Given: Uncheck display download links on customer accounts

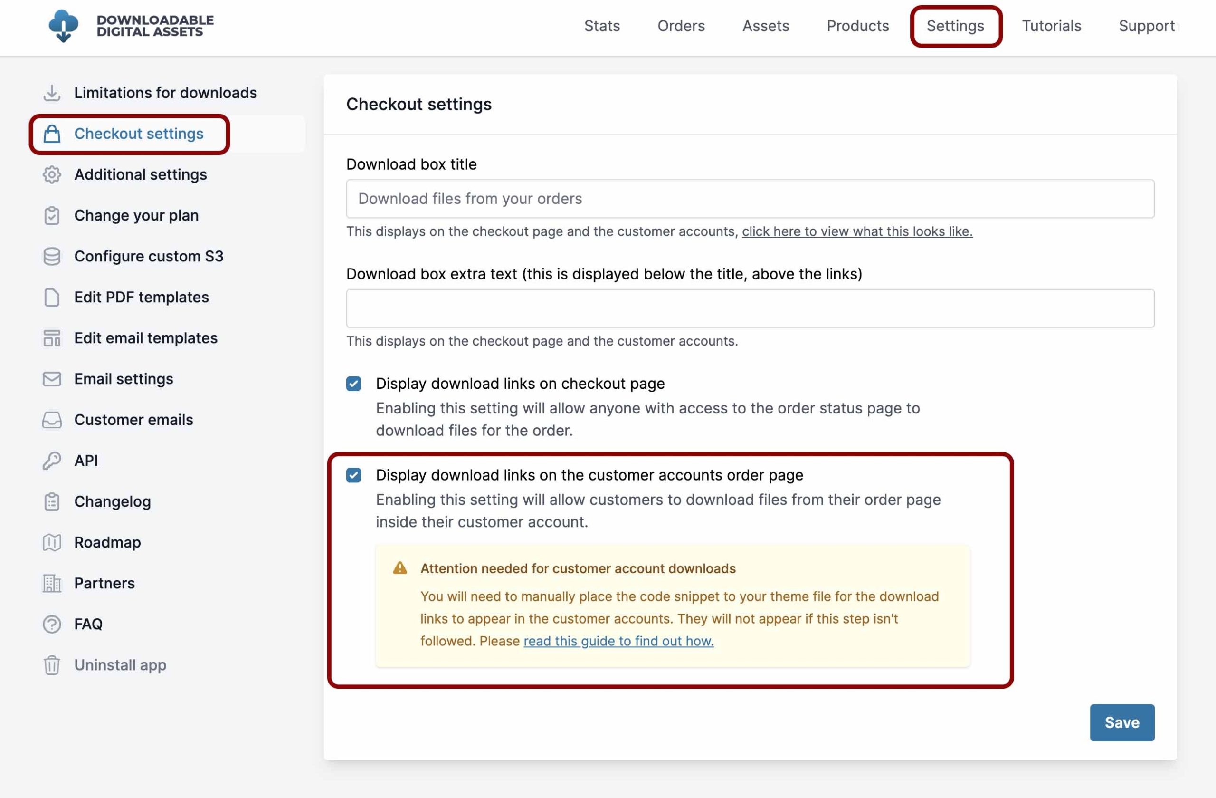Looking at the screenshot, I should point(353,475).
